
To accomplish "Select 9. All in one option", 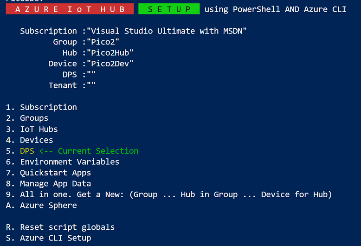I will tap(169, 194).
